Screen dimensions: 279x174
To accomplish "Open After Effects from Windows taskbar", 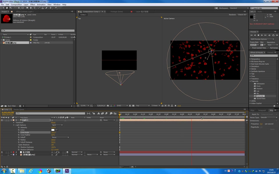I will pyautogui.click(x=67, y=171).
